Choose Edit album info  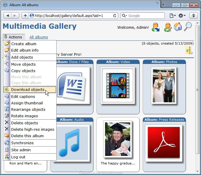pyautogui.click(x=30, y=50)
